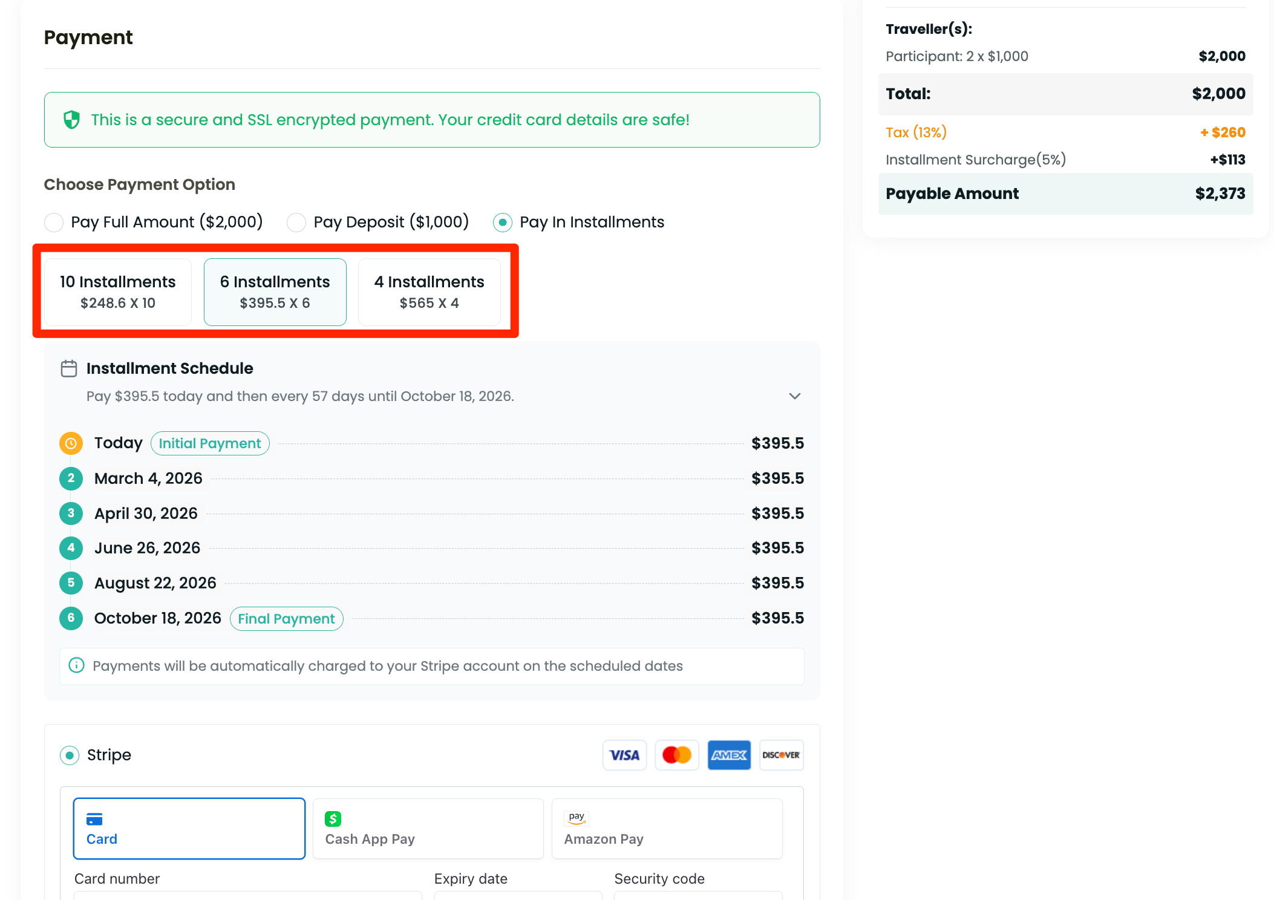Click the Mastercard logo

(676, 755)
